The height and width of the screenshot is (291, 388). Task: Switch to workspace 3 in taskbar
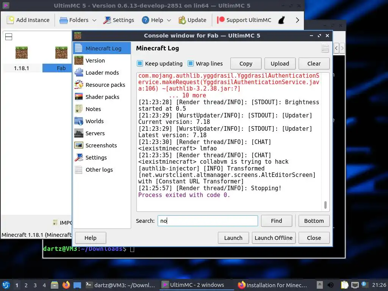point(35,285)
